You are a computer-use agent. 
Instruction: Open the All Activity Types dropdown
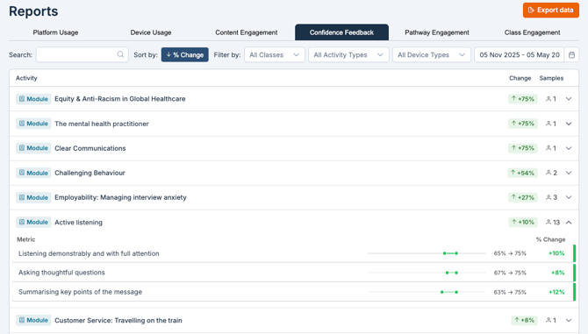click(x=348, y=54)
